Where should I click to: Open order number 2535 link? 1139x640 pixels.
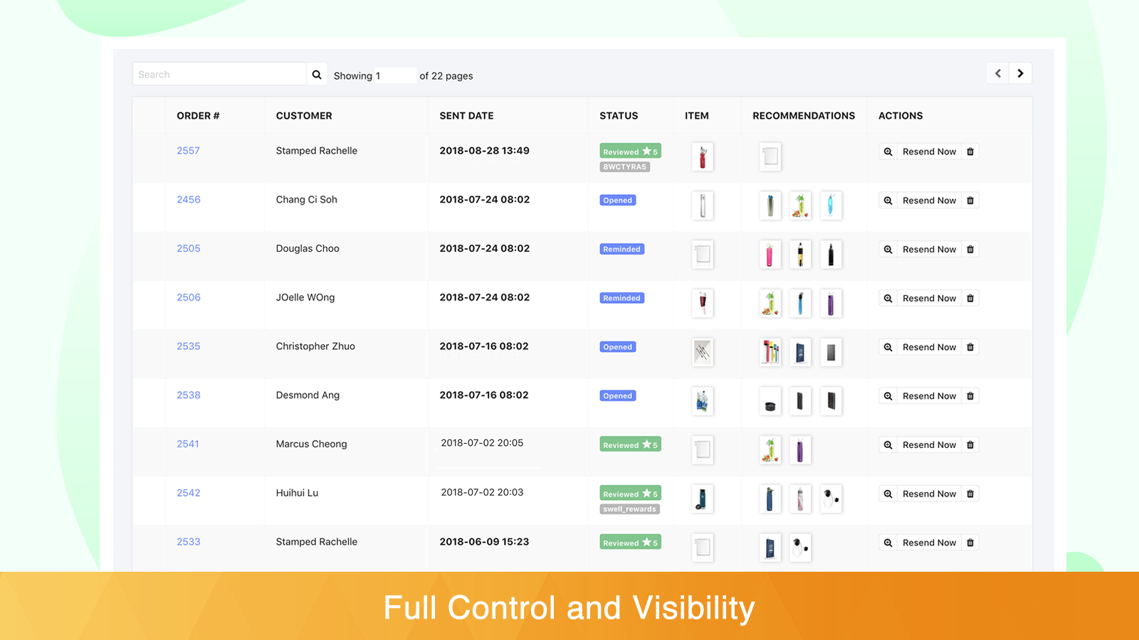(x=189, y=346)
